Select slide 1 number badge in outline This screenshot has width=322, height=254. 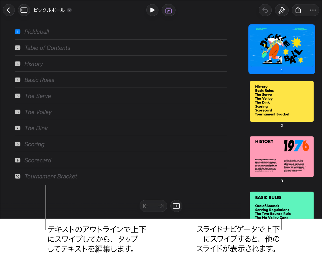[x=18, y=31]
